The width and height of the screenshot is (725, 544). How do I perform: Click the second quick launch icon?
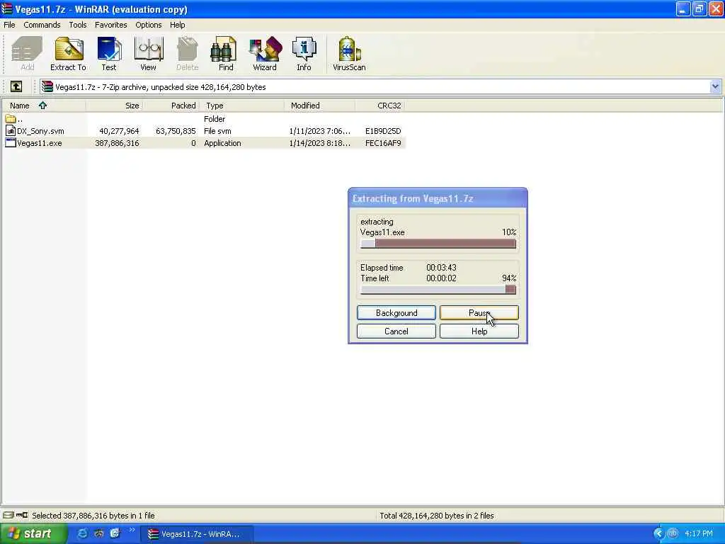click(x=98, y=533)
